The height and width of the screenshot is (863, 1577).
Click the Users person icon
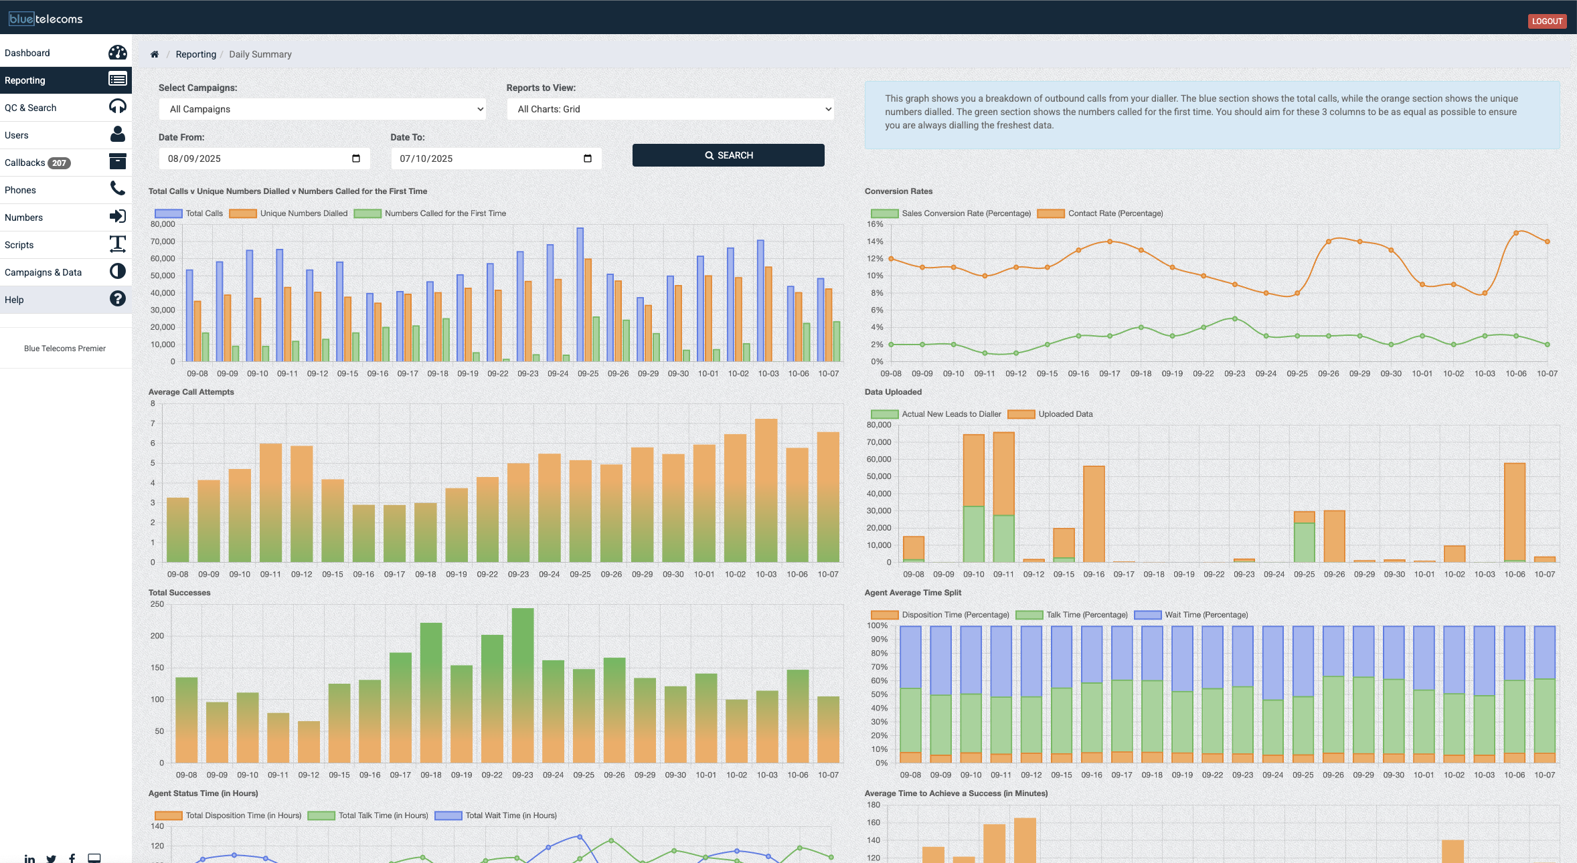tap(117, 134)
